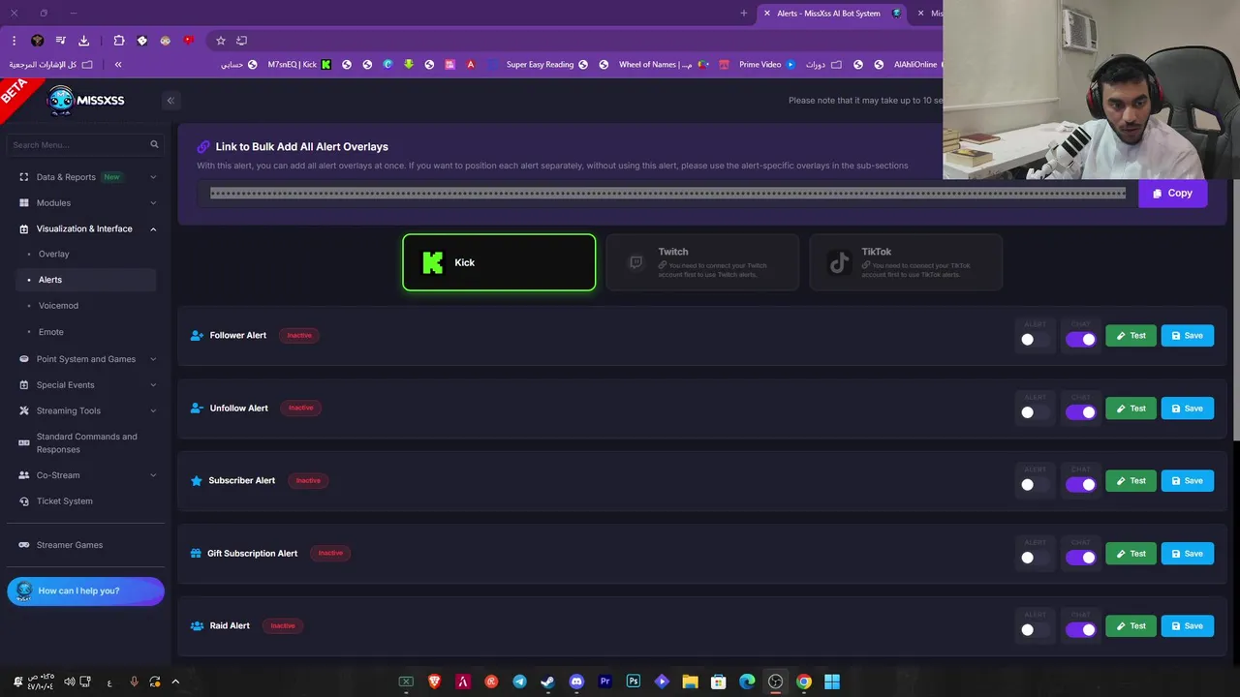This screenshot has height=697, width=1240.
Task: Open Standard Commands and Responses
Action: pyautogui.click(x=86, y=443)
